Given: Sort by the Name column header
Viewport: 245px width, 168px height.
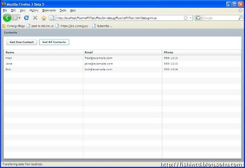Looking at the screenshot, I should 43,52.
